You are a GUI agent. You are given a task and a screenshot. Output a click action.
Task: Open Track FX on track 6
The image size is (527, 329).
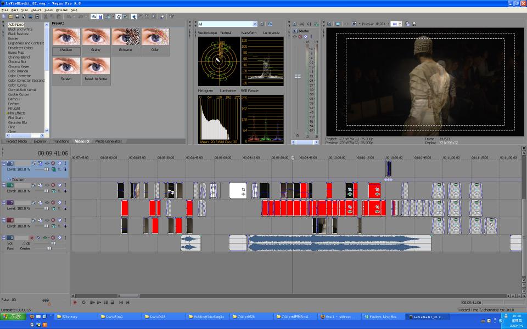tap(40, 185)
